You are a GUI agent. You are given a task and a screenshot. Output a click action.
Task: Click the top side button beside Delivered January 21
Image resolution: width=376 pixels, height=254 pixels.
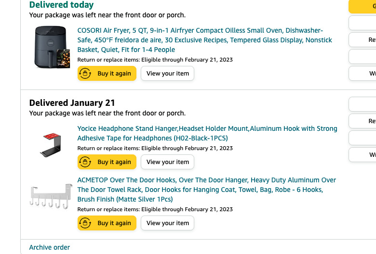click(x=363, y=104)
